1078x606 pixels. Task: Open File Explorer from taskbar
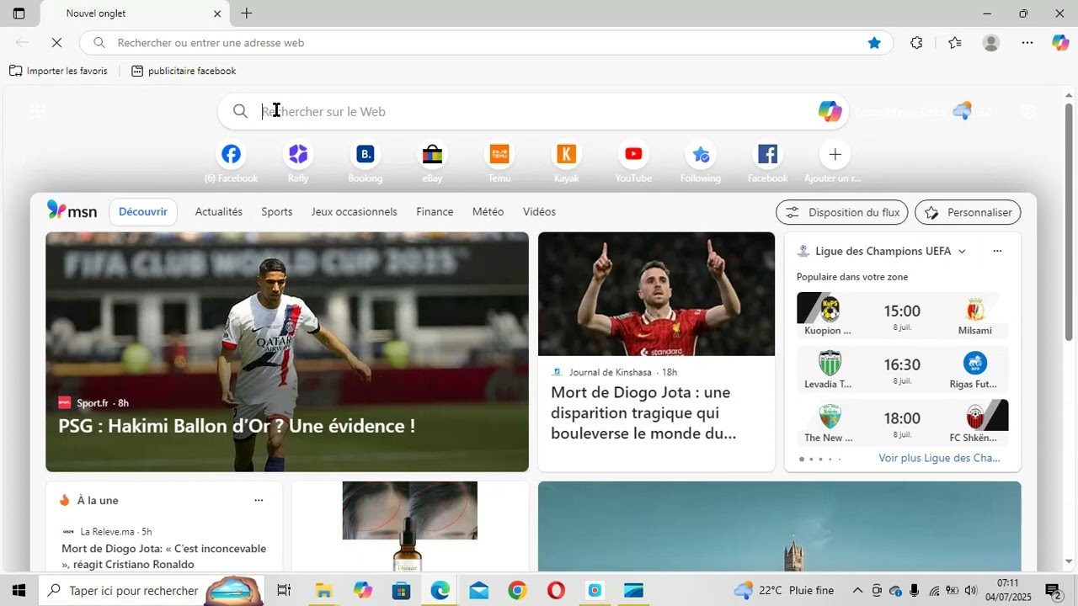[323, 590]
